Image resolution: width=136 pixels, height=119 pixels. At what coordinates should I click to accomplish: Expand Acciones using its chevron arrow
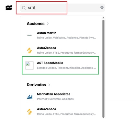click(x=48, y=24)
